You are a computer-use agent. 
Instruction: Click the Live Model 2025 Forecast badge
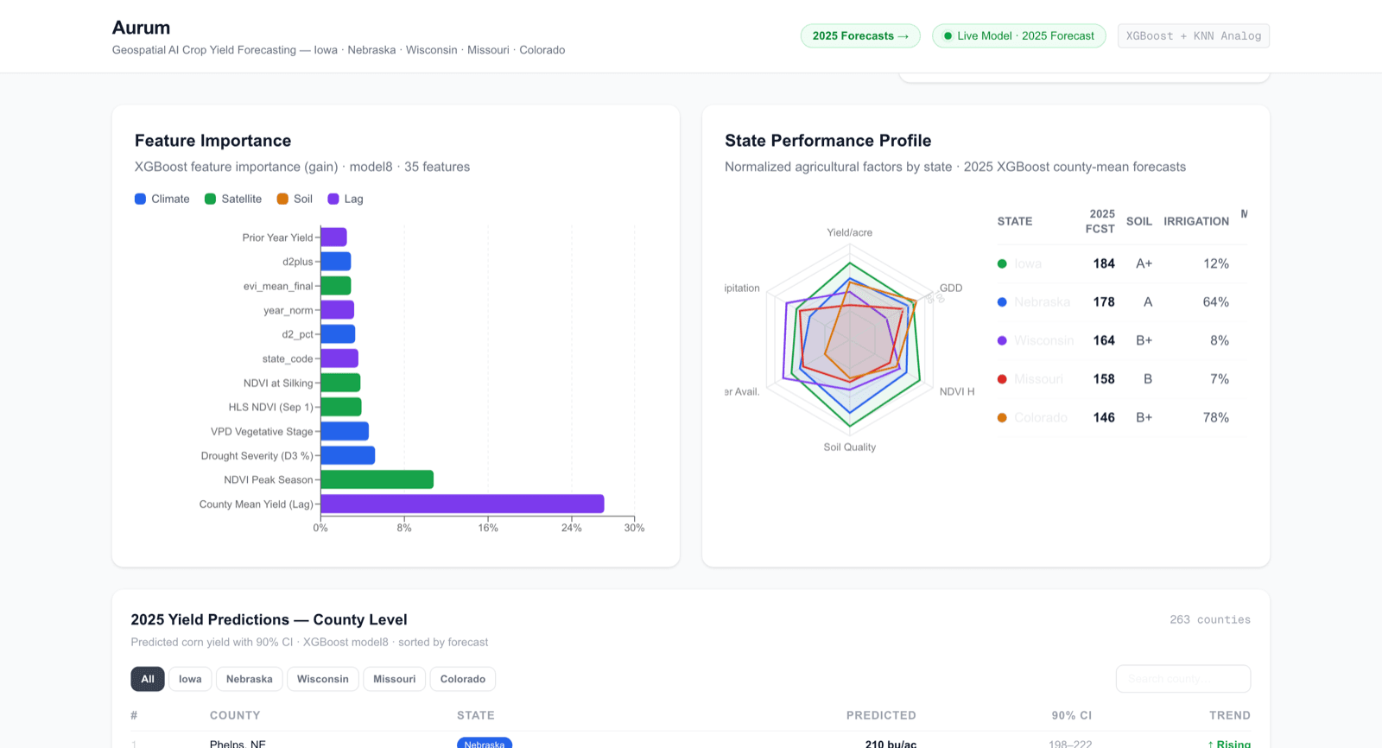pyautogui.click(x=1018, y=35)
